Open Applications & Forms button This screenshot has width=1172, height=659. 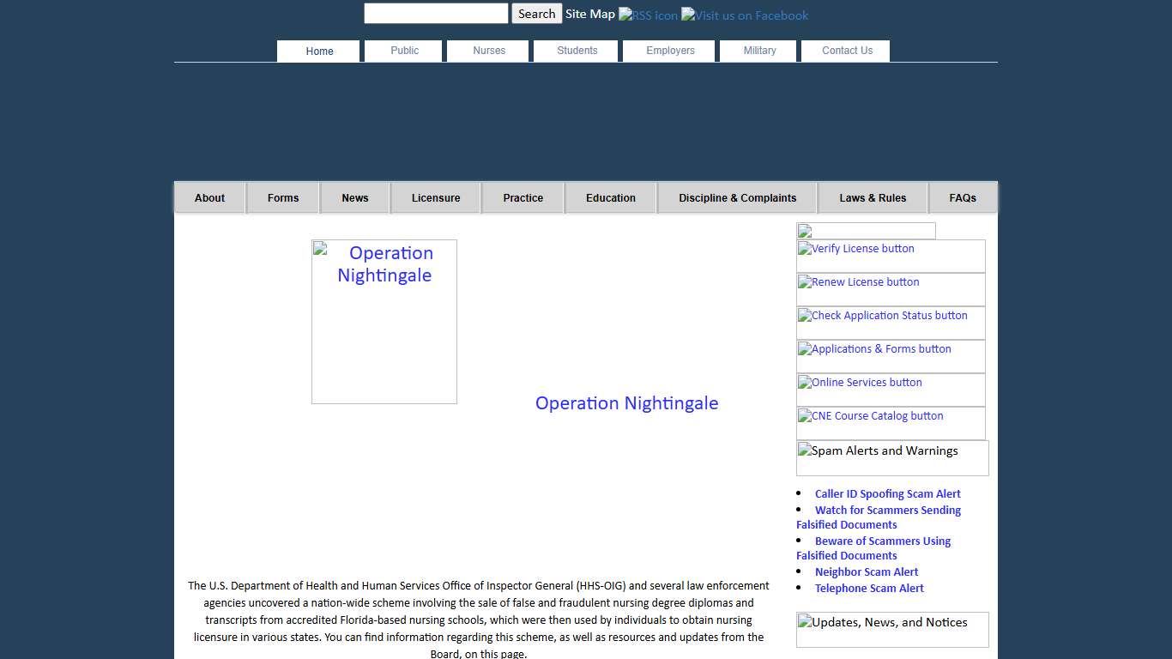tap(874, 349)
